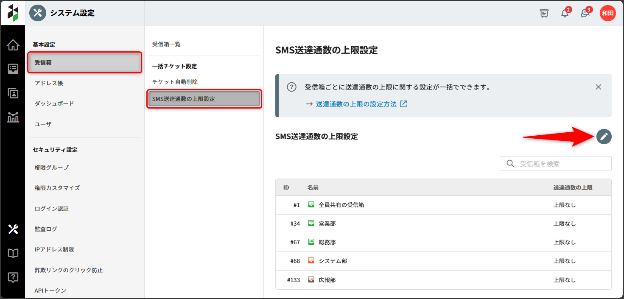Close the info banner with X
The height and width of the screenshot is (299, 624).
[x=598, y=87]
